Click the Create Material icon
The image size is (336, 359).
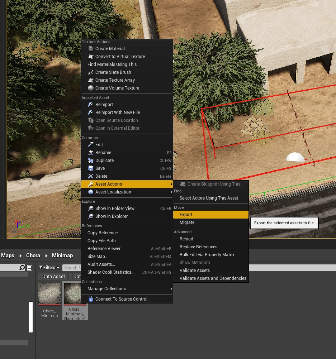point(91,48)
